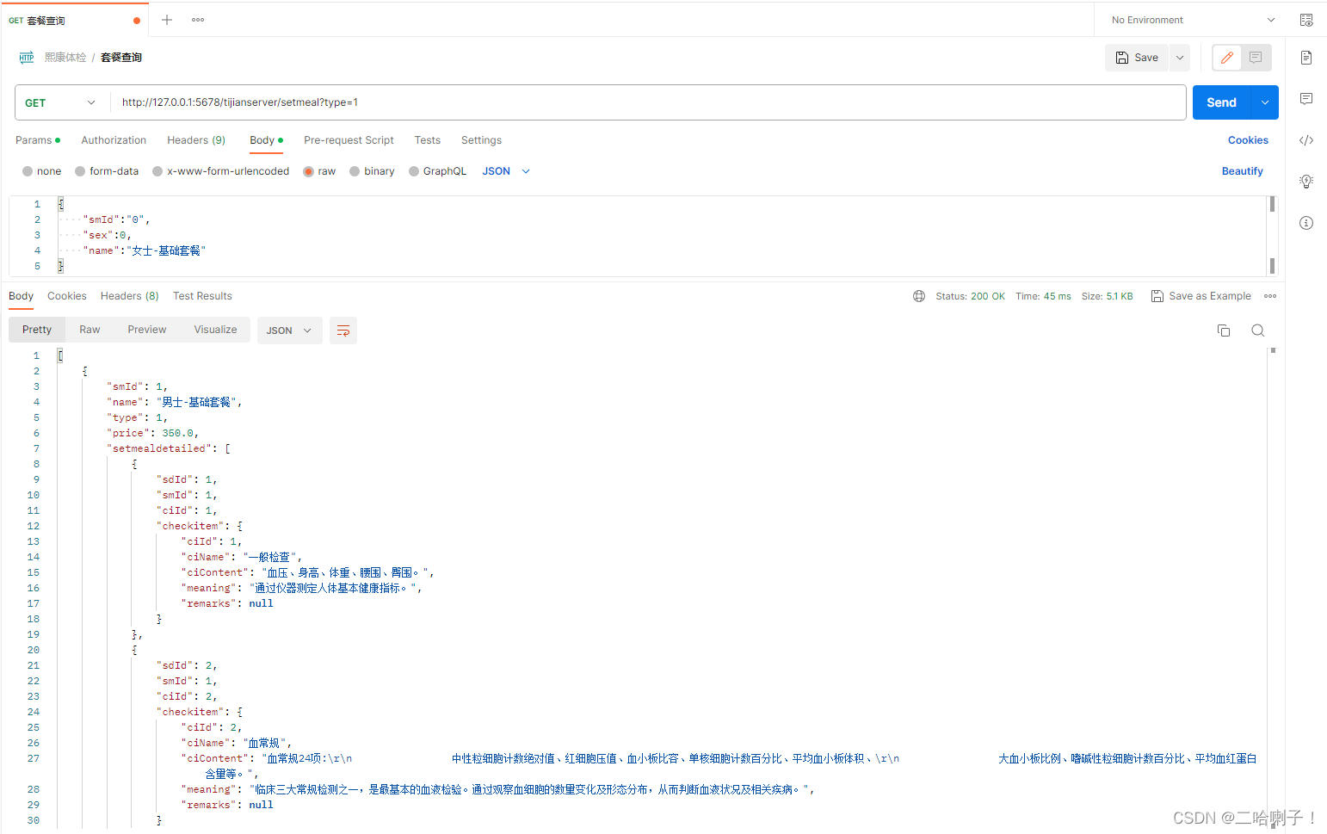The height and width of the screenshot is (834, 1327).
Task: Select the GET 套餐查询 request tab
Action: 74,20
